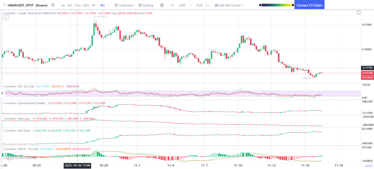The height and width of the screenshot is (169, 374).
Task: Click the HBARUSDT_SPOT symbol name
Action: click(21, 5)
